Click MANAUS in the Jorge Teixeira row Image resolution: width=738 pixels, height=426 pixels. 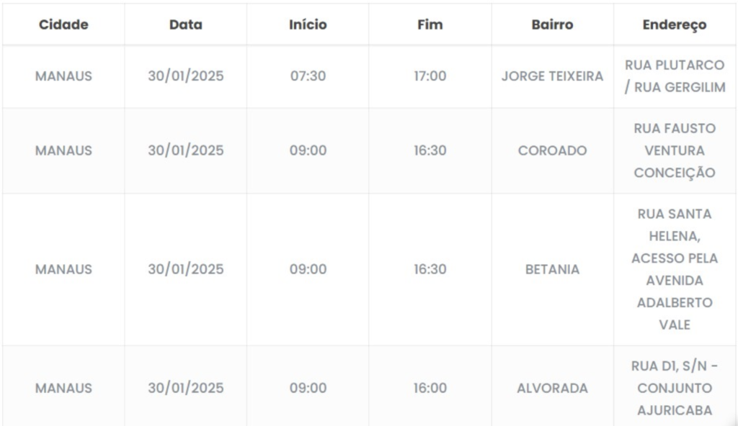click(x=63, y=76)
